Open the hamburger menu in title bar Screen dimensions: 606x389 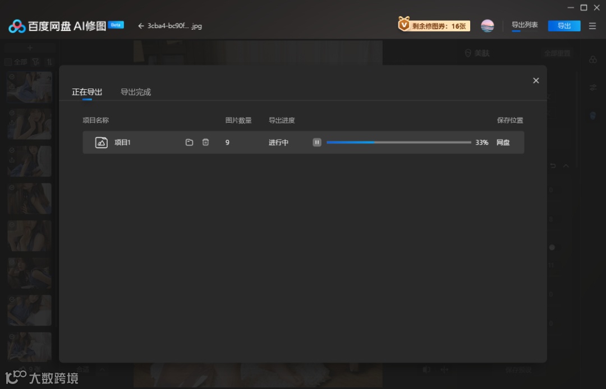click(x=592, y=26)
